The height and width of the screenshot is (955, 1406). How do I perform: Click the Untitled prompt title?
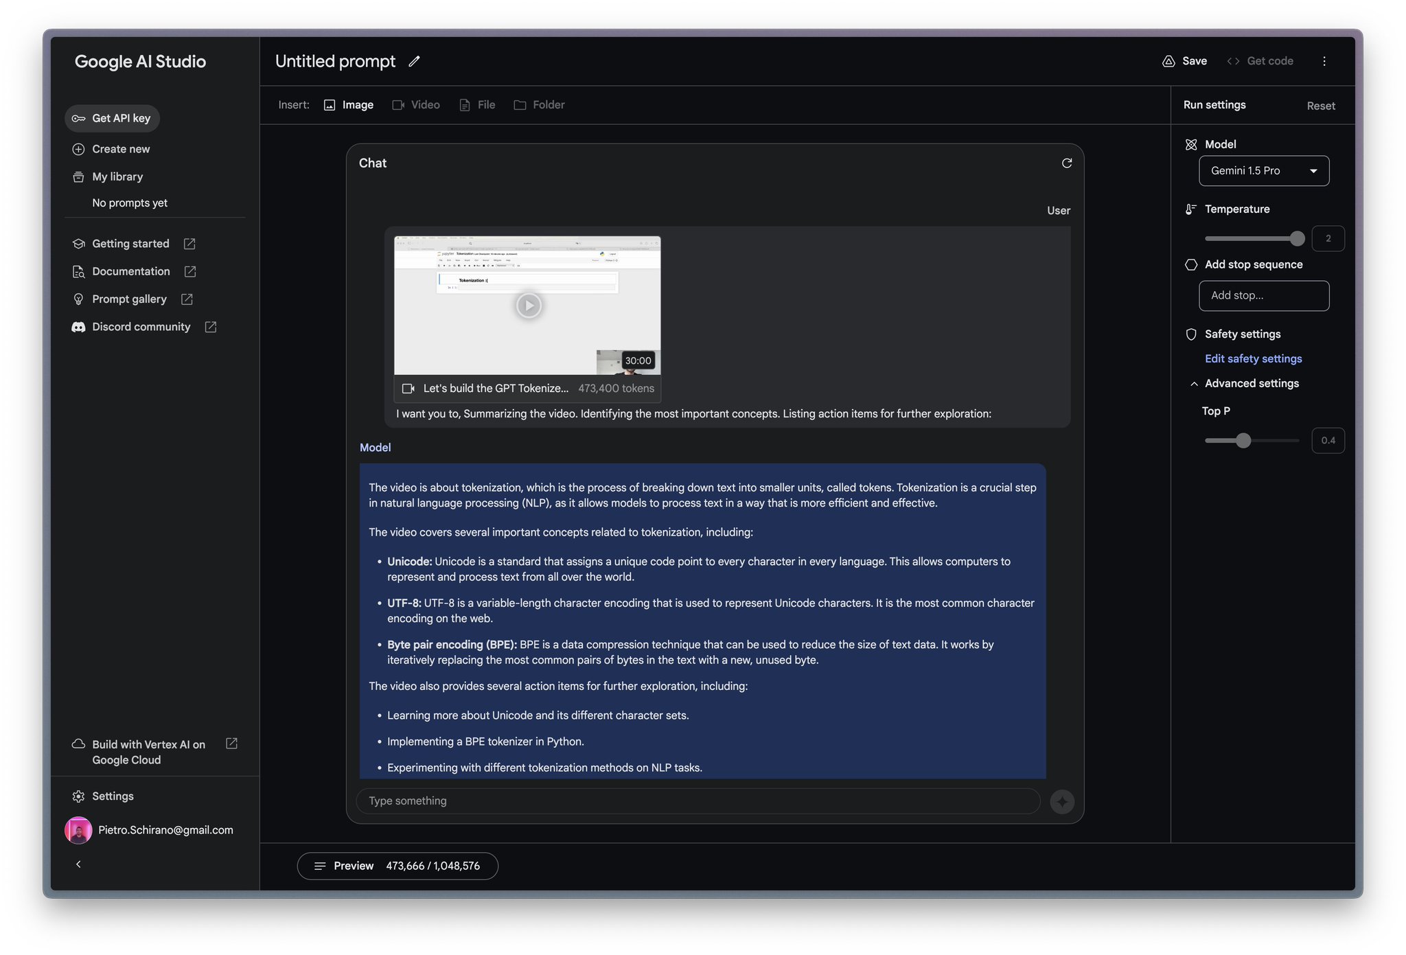335,61
